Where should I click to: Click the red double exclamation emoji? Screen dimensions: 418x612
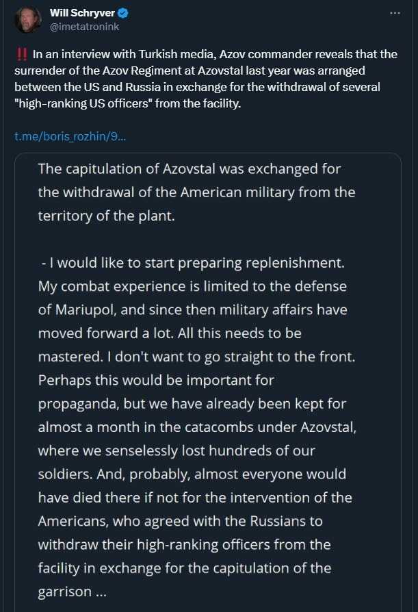[21, 55]
